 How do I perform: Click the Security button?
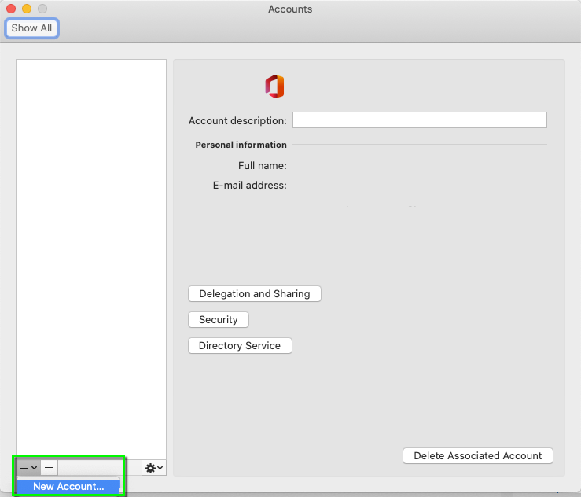[219, 320]
